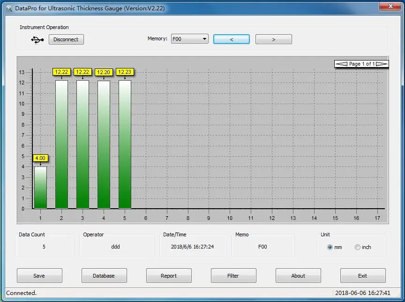Viewport: 405px width, 302px height.
Task: Click the 'Connected.' status bar text
Action: tap(22, 293)
